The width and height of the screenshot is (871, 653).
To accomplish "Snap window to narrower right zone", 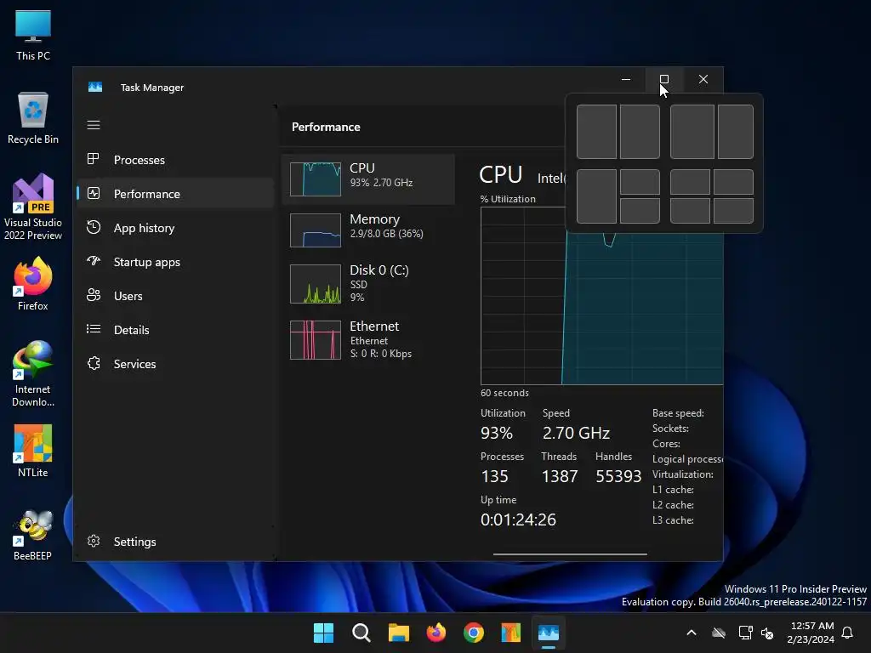I will (736, 132).
